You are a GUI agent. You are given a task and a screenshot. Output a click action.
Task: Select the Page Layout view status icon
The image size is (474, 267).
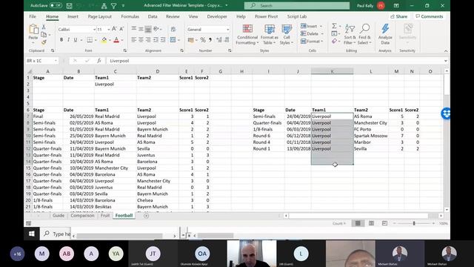tap(371, 223)
